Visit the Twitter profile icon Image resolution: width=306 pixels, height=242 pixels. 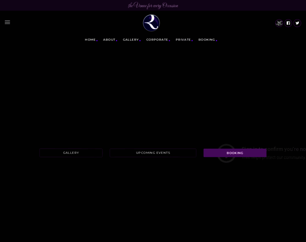coord(297,23)
